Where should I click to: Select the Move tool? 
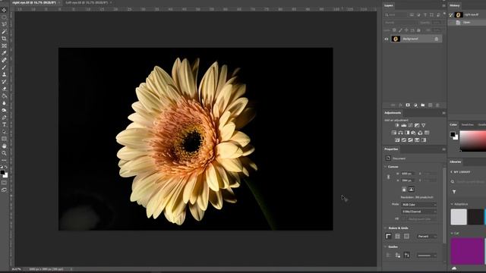coord(4,10)
